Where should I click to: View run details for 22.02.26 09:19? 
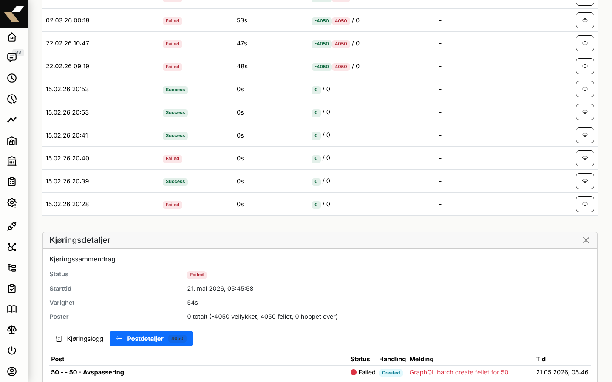click(x=585, y=66)
